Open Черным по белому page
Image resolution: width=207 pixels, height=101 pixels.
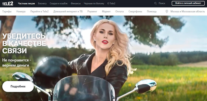[94, 4]
